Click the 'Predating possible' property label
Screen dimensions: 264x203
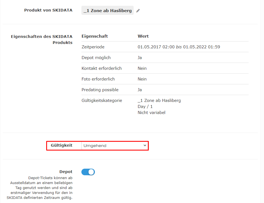tap(100, 90)
